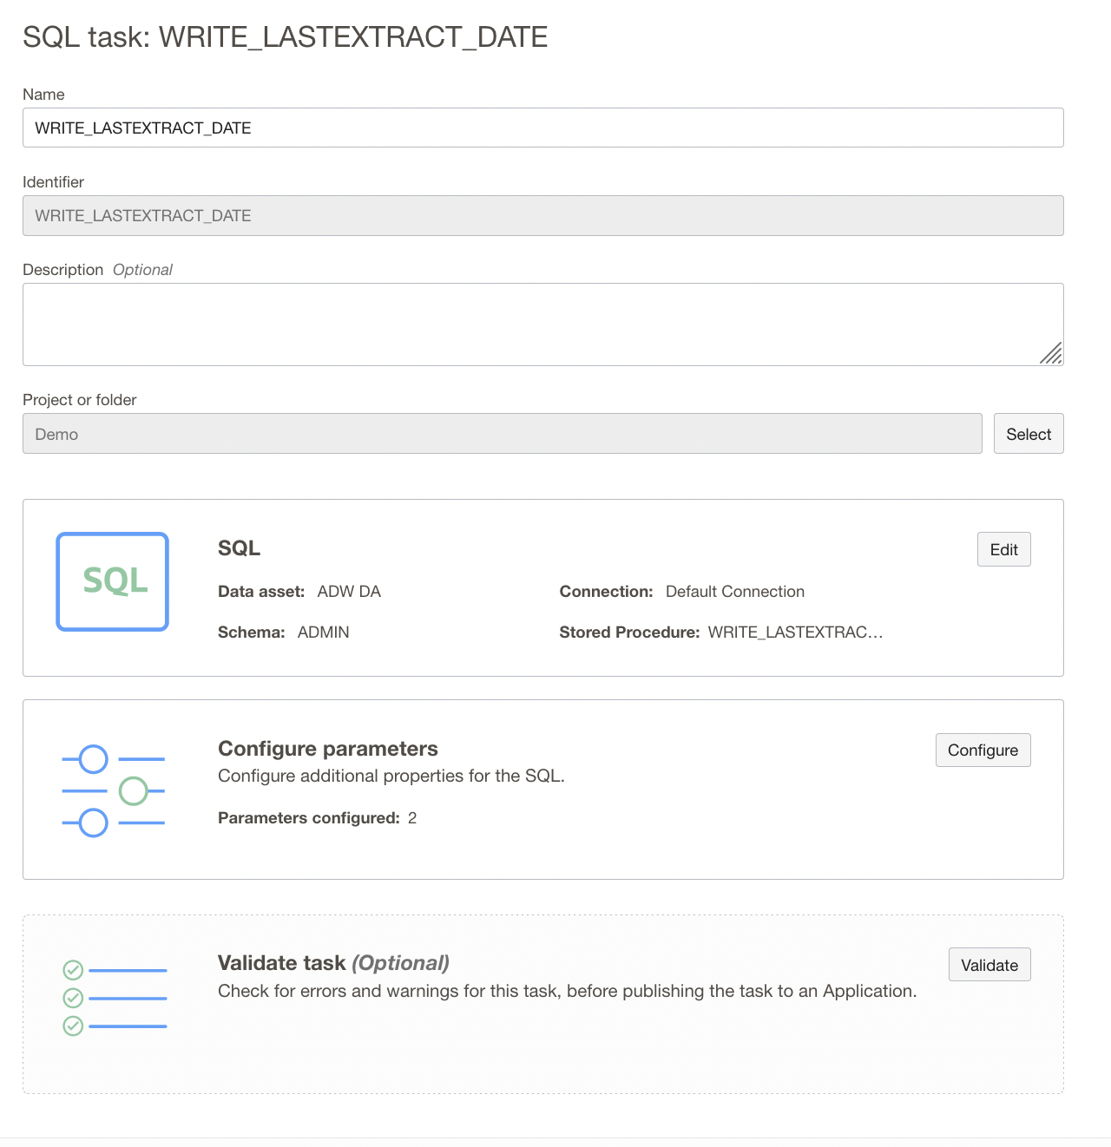The height and width of the screenshot is (1147, 1111).
Task: Edit the SQL stored procedure settings
Action: 1003,549
